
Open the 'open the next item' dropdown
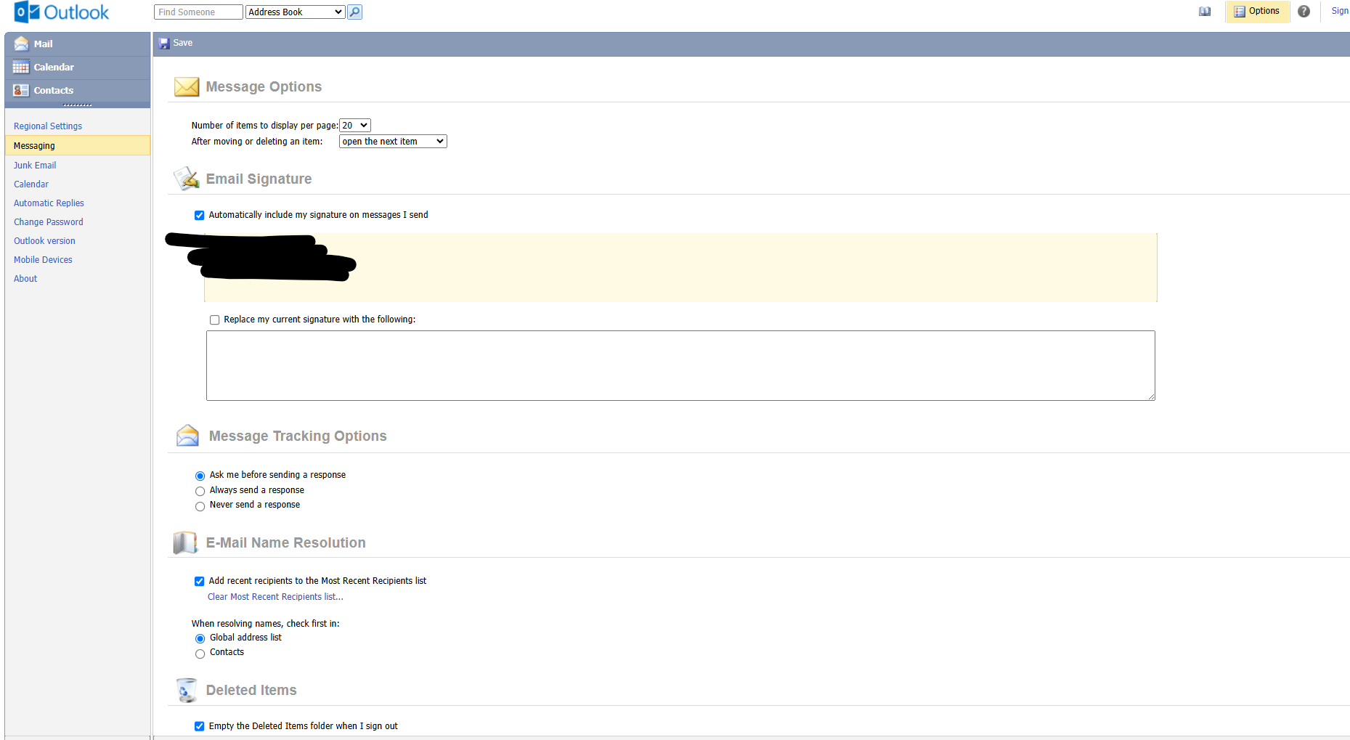[x=393, y=142]
